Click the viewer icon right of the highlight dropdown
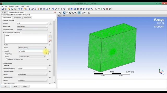The height and width of the screenshot is (93, 167). [89, 13]
